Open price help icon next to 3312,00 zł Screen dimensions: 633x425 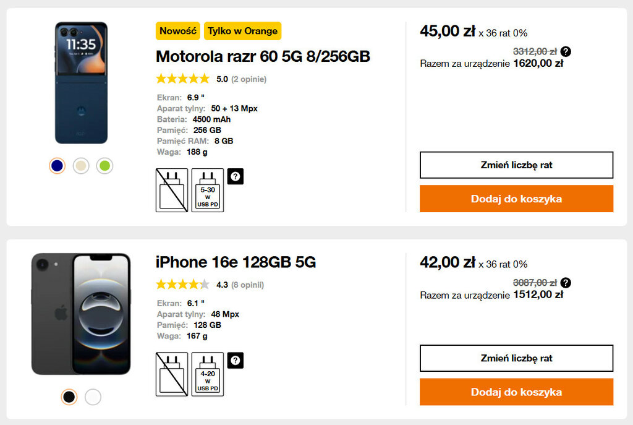click(x=566, y=51)
